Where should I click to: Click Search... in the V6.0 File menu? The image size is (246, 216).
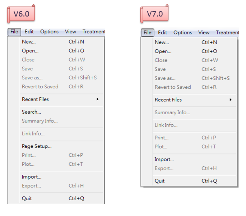pyautogui.click(x=31, y=112)
